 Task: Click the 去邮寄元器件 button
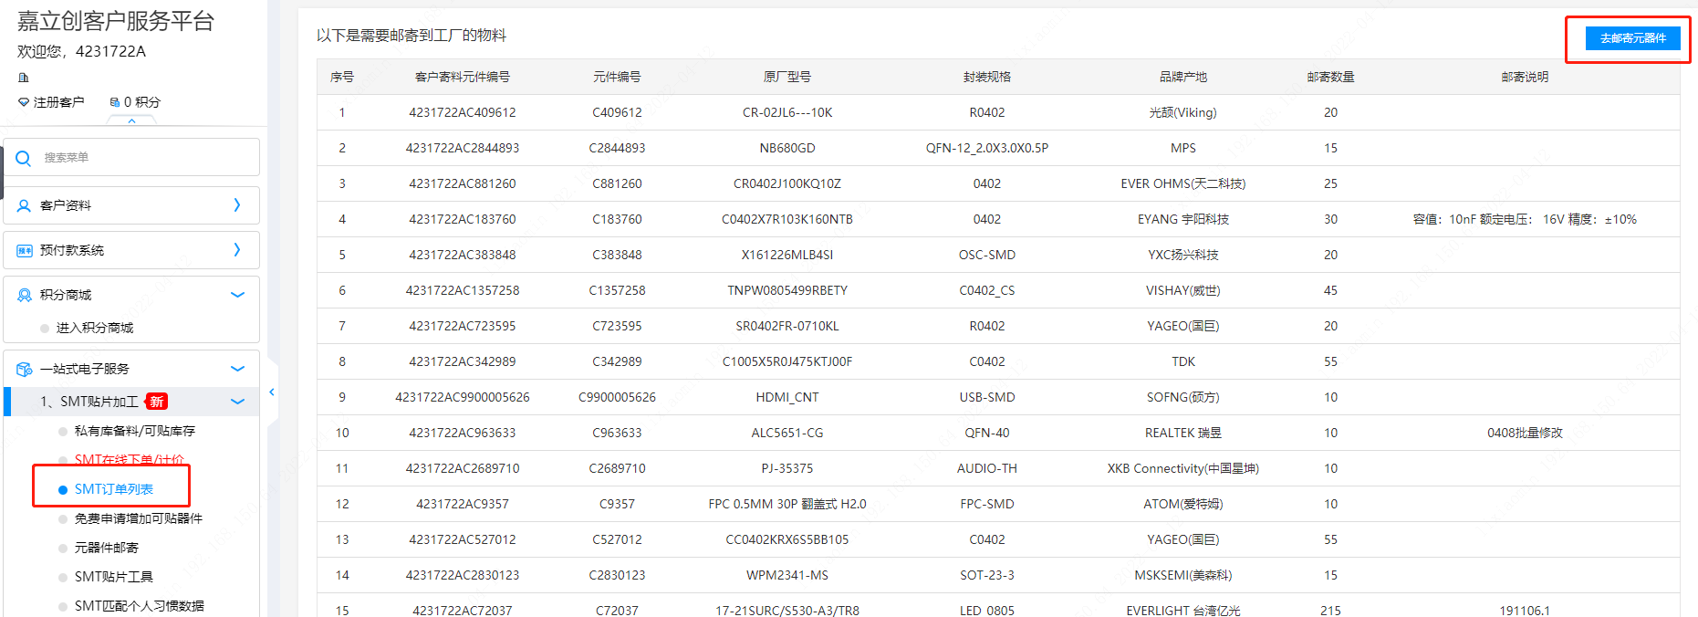1632,38
